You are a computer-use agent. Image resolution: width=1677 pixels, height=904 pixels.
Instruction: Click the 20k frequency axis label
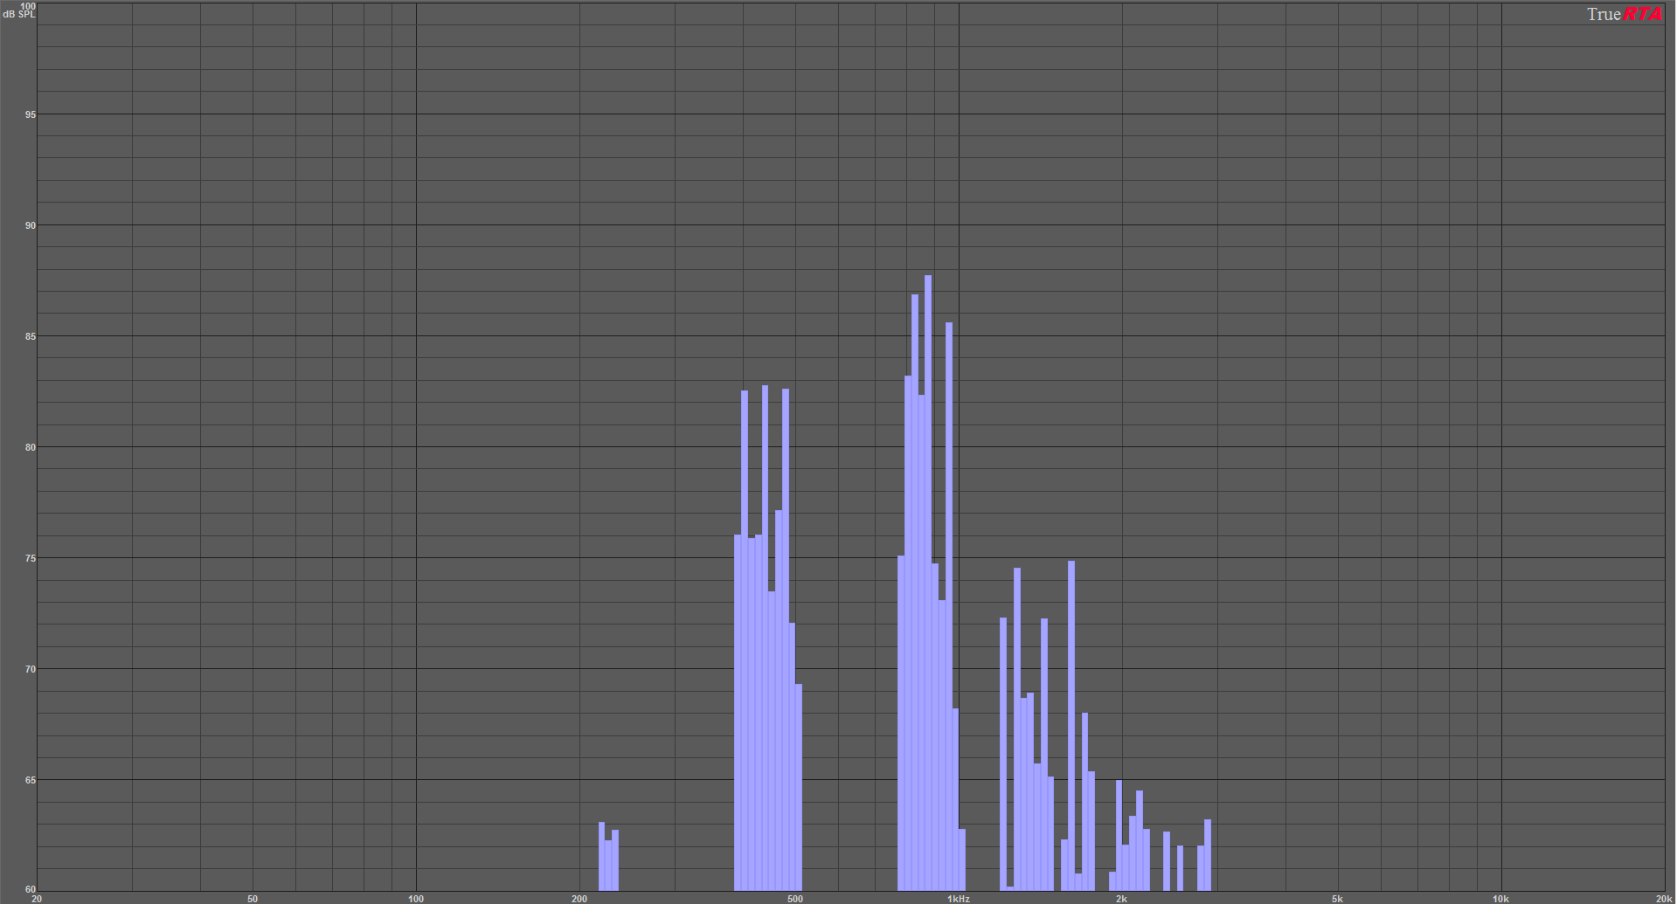(x=1664, y=899)
